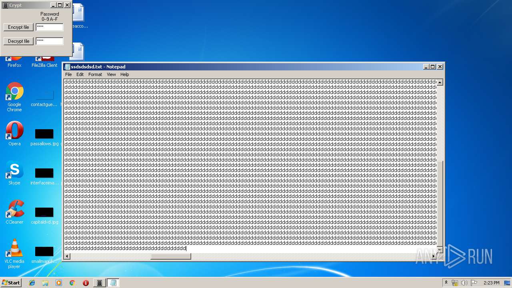Screen dimensions: 512x288
Task: Open the Action Center flag icon
Action: pyautogui.click(x=474, y=283)
